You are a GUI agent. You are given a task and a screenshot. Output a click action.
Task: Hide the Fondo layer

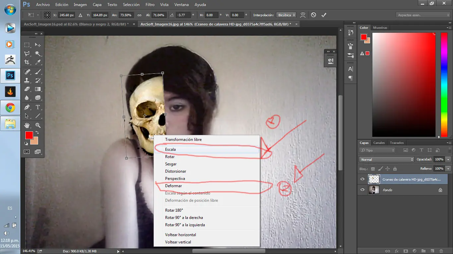click(362, 190)
